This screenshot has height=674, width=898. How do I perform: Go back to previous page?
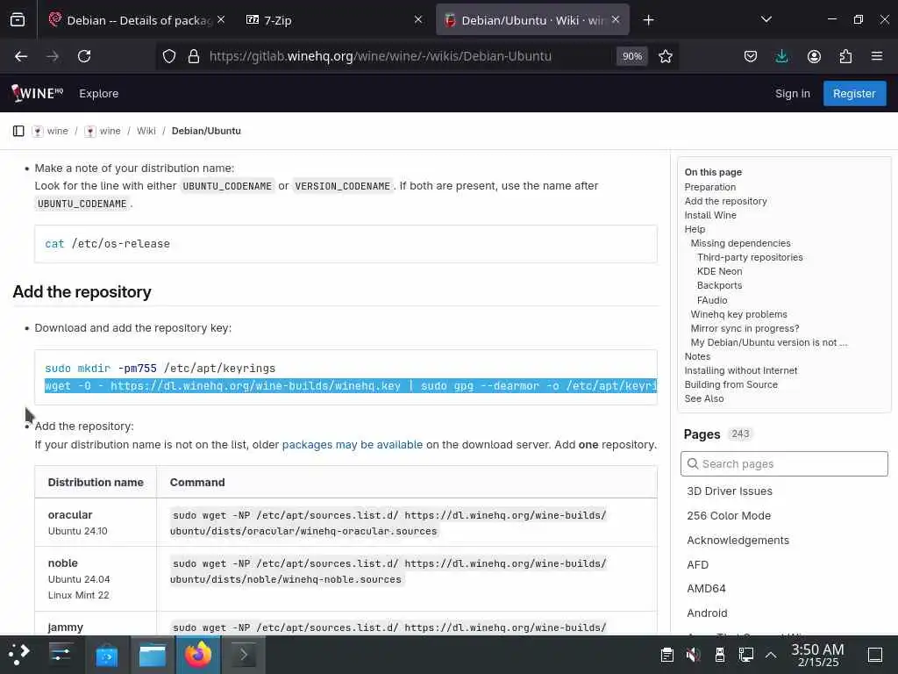[x=21, y=56]
